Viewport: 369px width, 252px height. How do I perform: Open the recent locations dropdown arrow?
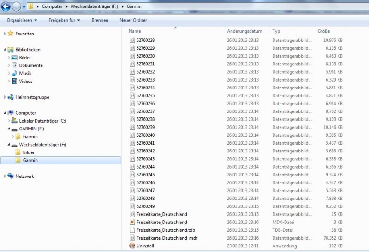24,7
